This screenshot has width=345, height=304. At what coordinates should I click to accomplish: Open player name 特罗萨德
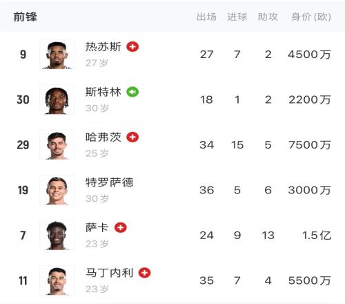click(110, 182)
